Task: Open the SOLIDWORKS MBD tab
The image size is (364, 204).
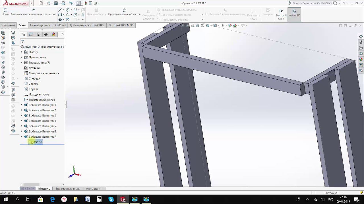Action: point(121,25)
